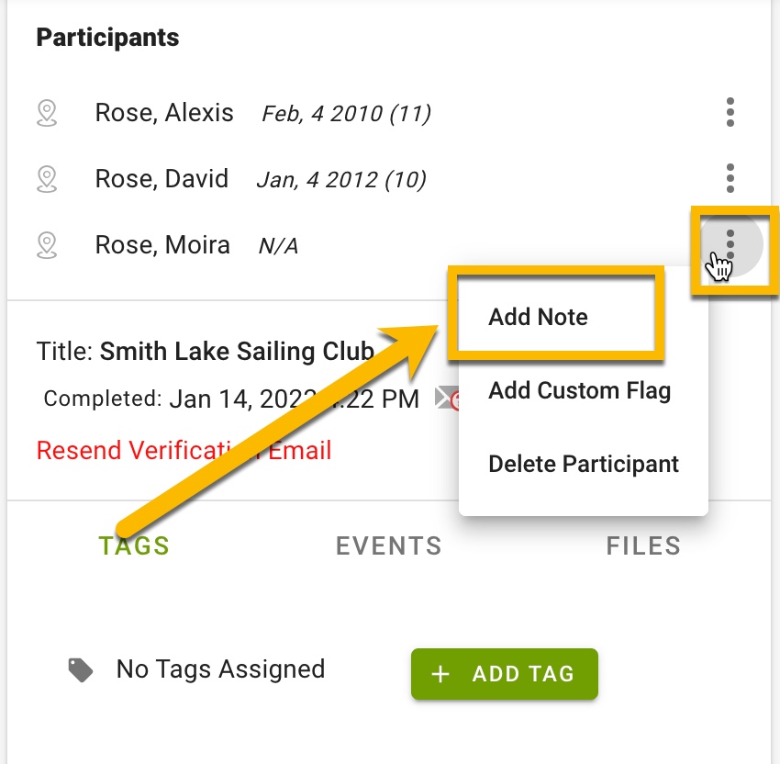Click the green ADD TAG button
Image resolution: width=780 pixels, height=764 pixels.
[x=505, y=674]
